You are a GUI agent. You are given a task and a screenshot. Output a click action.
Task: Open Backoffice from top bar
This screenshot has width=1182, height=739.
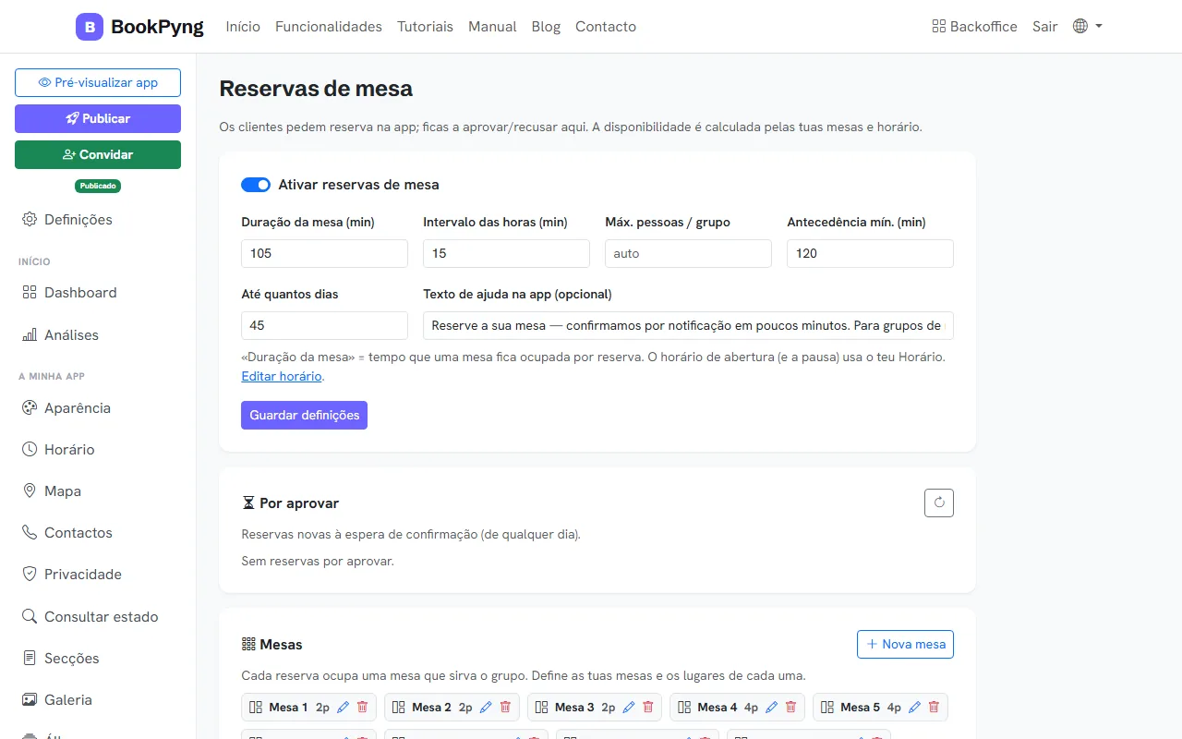(974, 27)
